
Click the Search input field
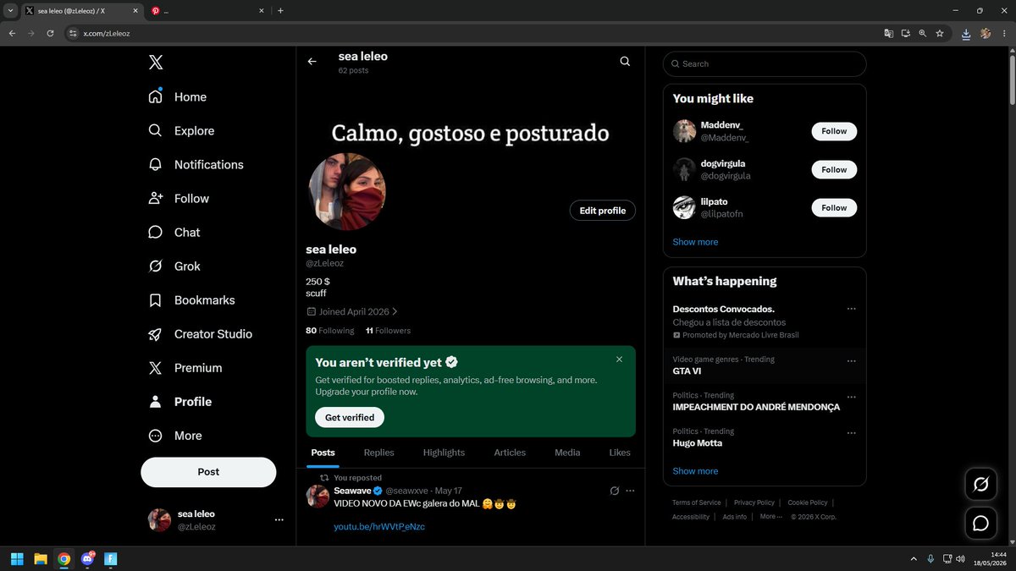[x=765, y=64]
